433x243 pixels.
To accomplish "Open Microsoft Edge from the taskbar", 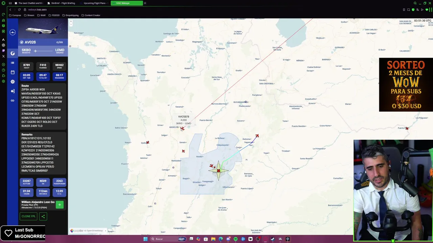I will click(x=221, y=239).
